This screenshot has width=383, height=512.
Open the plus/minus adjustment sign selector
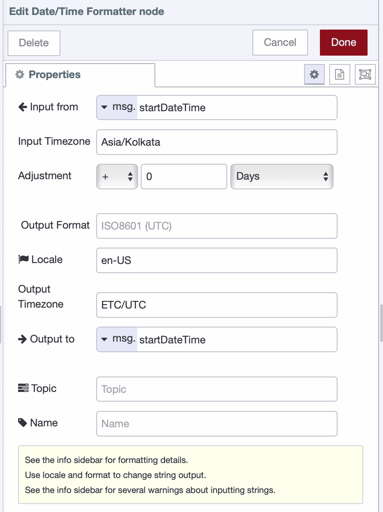(x=116, y=176)
